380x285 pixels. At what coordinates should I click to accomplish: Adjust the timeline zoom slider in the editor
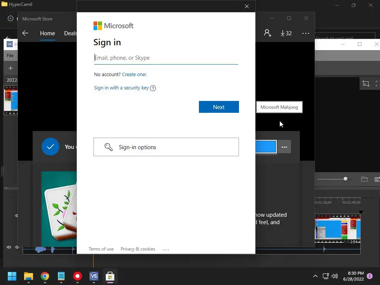click(345, 179)
